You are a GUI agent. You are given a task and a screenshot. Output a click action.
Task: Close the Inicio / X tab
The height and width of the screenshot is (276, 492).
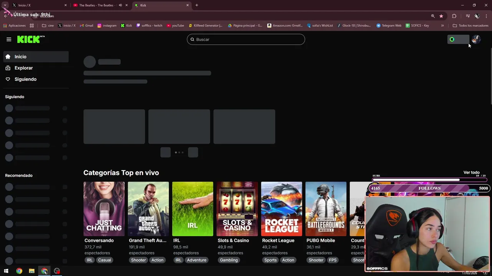65,5
